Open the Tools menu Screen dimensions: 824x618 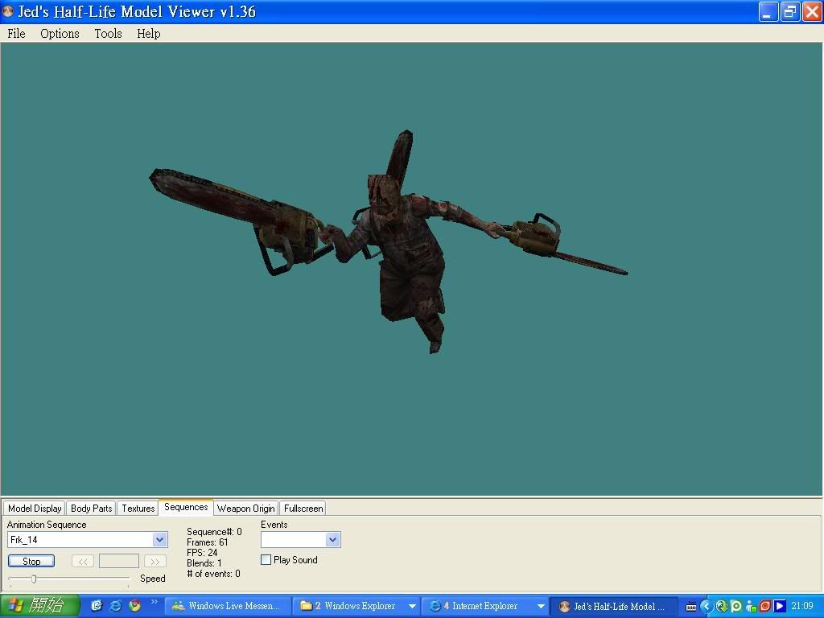pos(108,34)
